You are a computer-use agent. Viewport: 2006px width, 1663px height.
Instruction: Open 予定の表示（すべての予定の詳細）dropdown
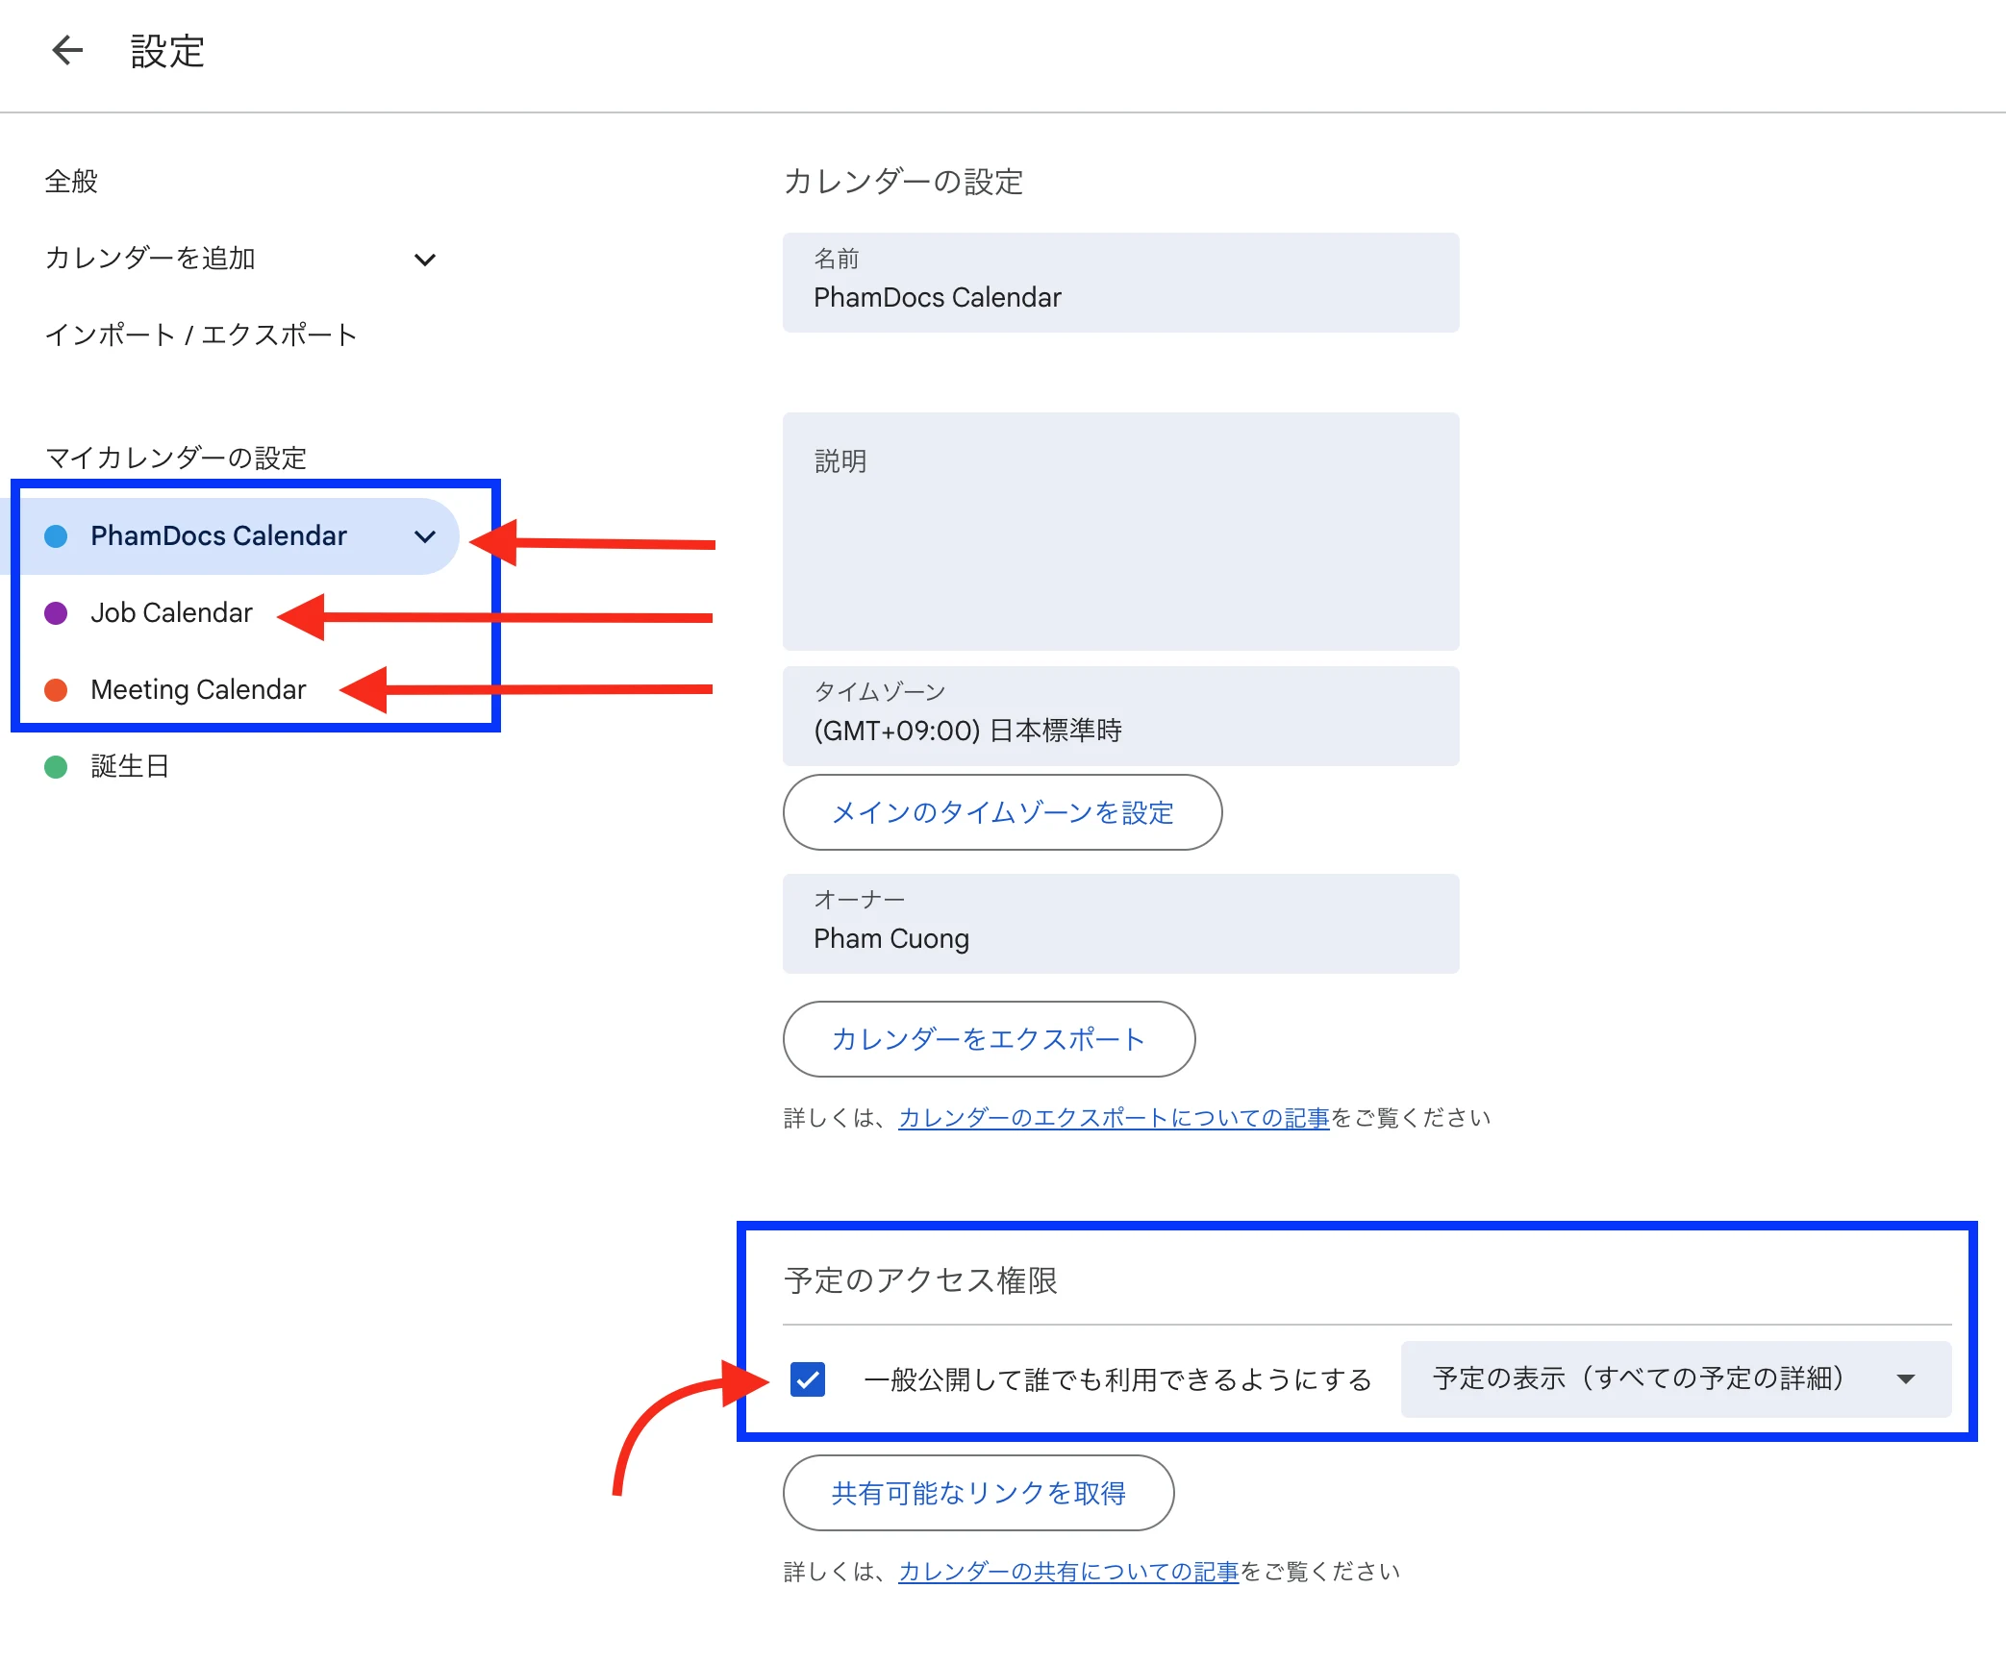click(1675, 1379)
